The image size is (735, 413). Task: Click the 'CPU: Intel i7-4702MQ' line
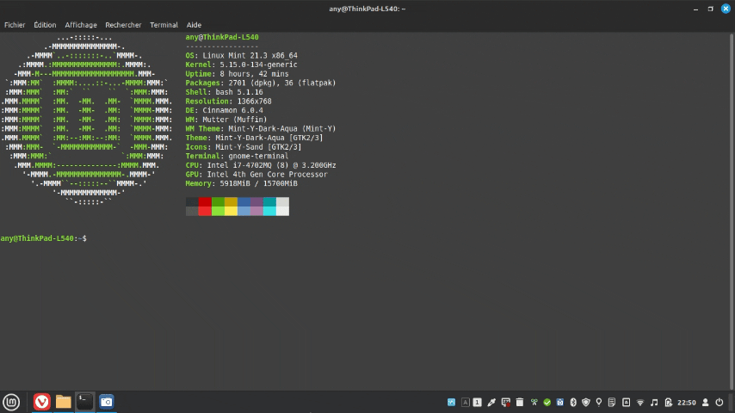tap(261, 165)
